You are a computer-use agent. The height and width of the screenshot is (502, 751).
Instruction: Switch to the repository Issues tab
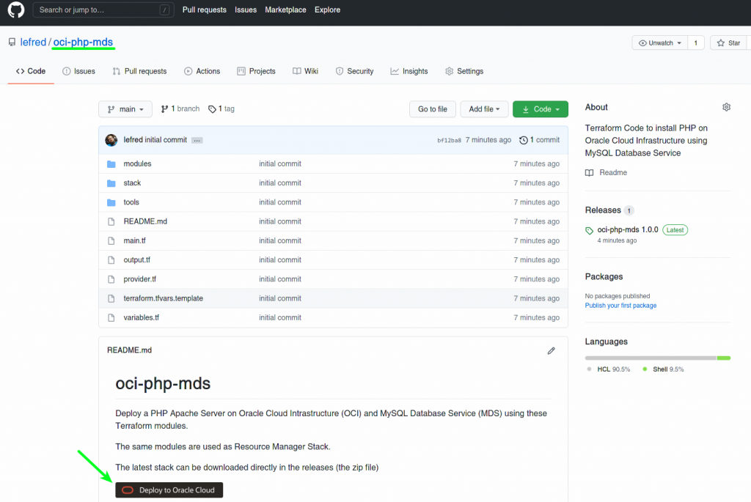tap(78, 71)
